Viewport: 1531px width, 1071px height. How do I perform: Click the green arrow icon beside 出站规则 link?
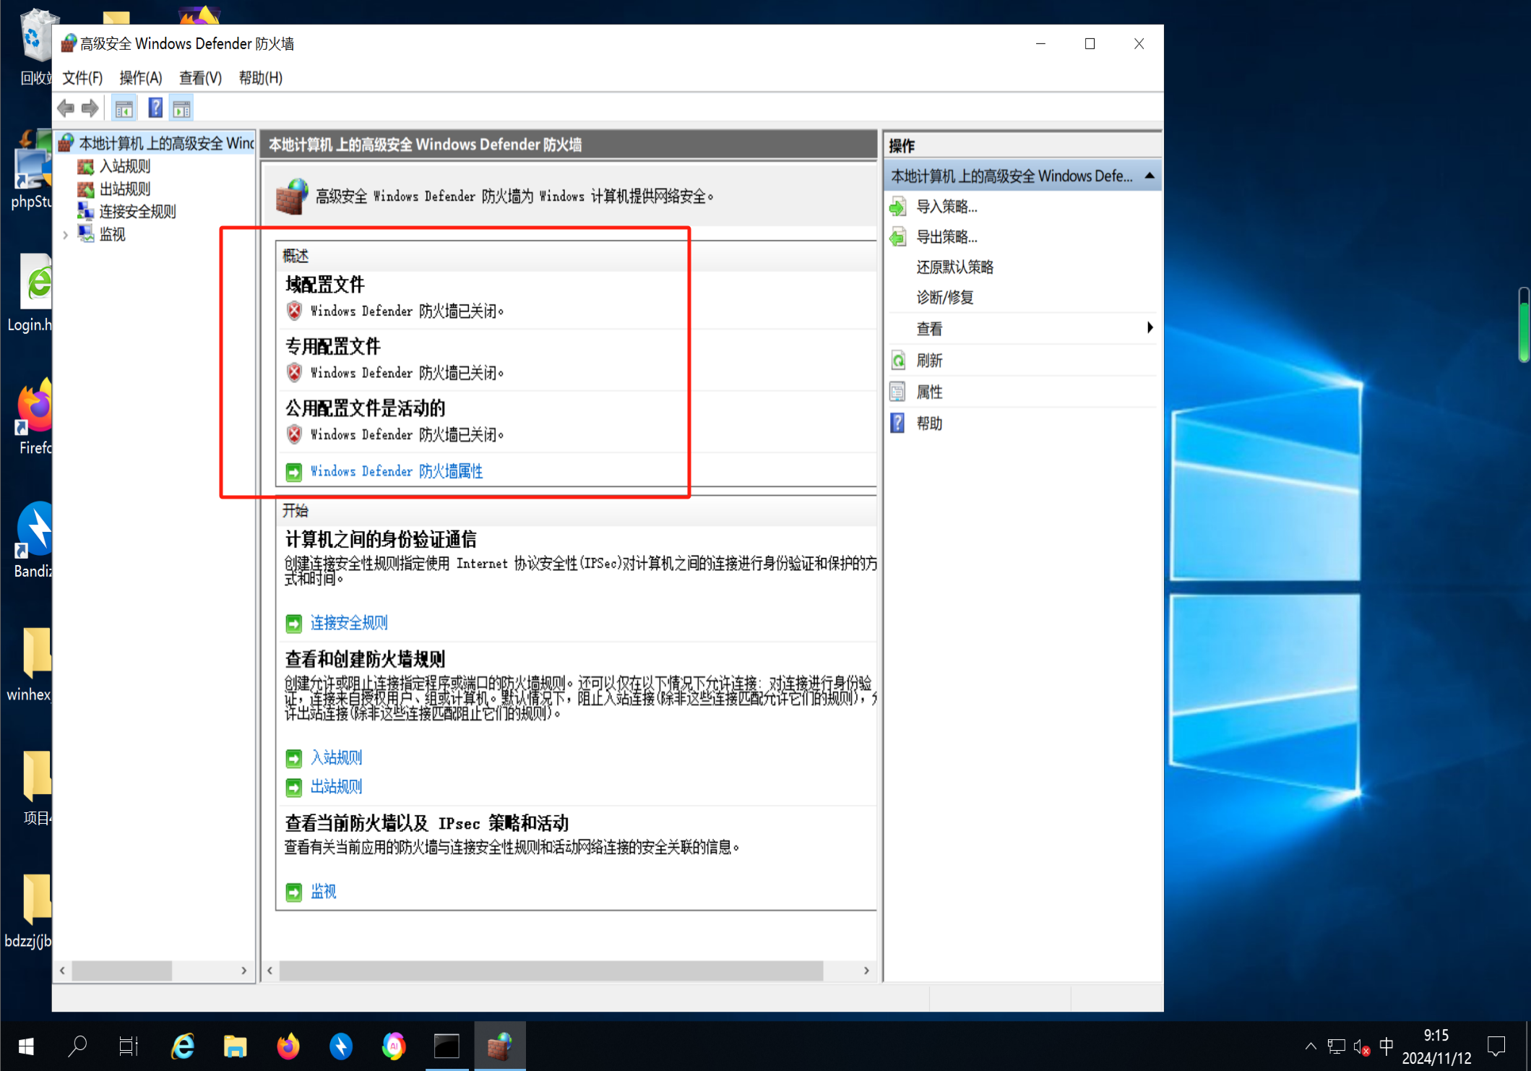pos(293,788)
